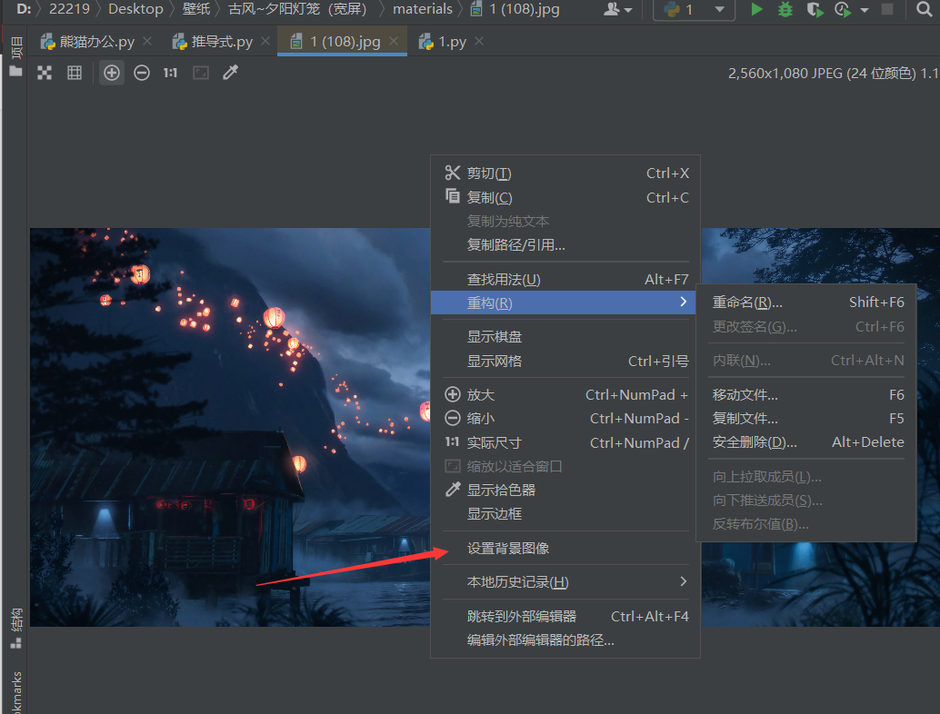Close the 熊猫办公.py tab
940x714 pixels.
[x=147, y=41]
